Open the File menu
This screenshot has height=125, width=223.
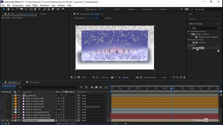(x=3, y=6)
